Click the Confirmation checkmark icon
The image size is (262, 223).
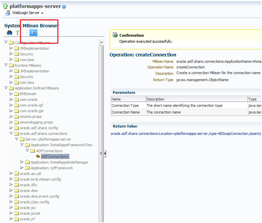coord(115,35)
